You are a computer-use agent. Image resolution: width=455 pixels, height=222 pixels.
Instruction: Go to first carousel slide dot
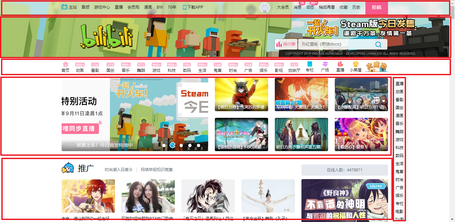coord(164,145)
